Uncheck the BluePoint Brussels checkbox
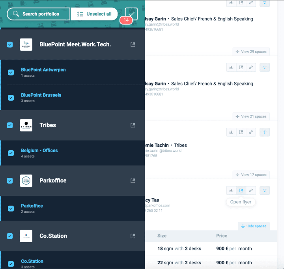 [11, 98]
